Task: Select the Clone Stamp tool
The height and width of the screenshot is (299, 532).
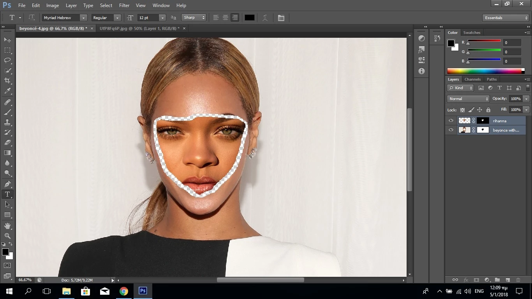Action: pyautogui.click(x=7, y=122)
